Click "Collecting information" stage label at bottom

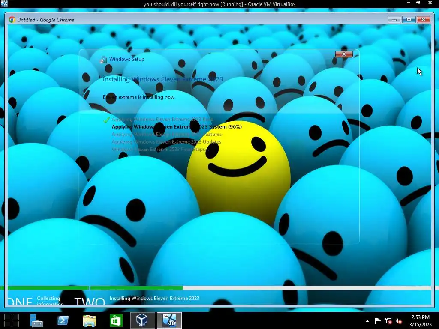point(50,301)
